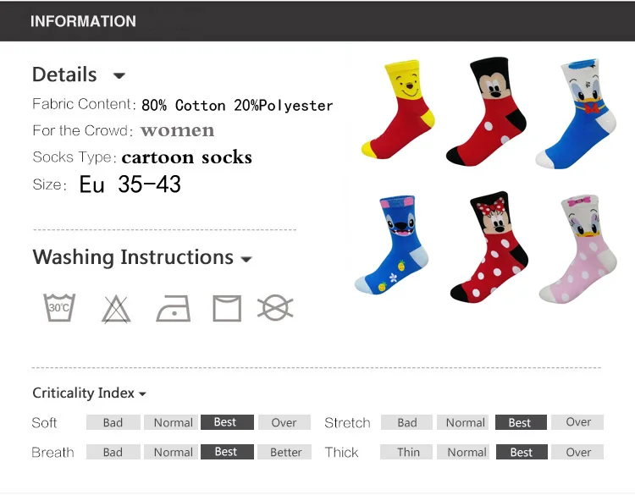Click the low-heat iron icon
Image resolution: width=635 pixels, height=495 pixels.
tap(174, 308)
